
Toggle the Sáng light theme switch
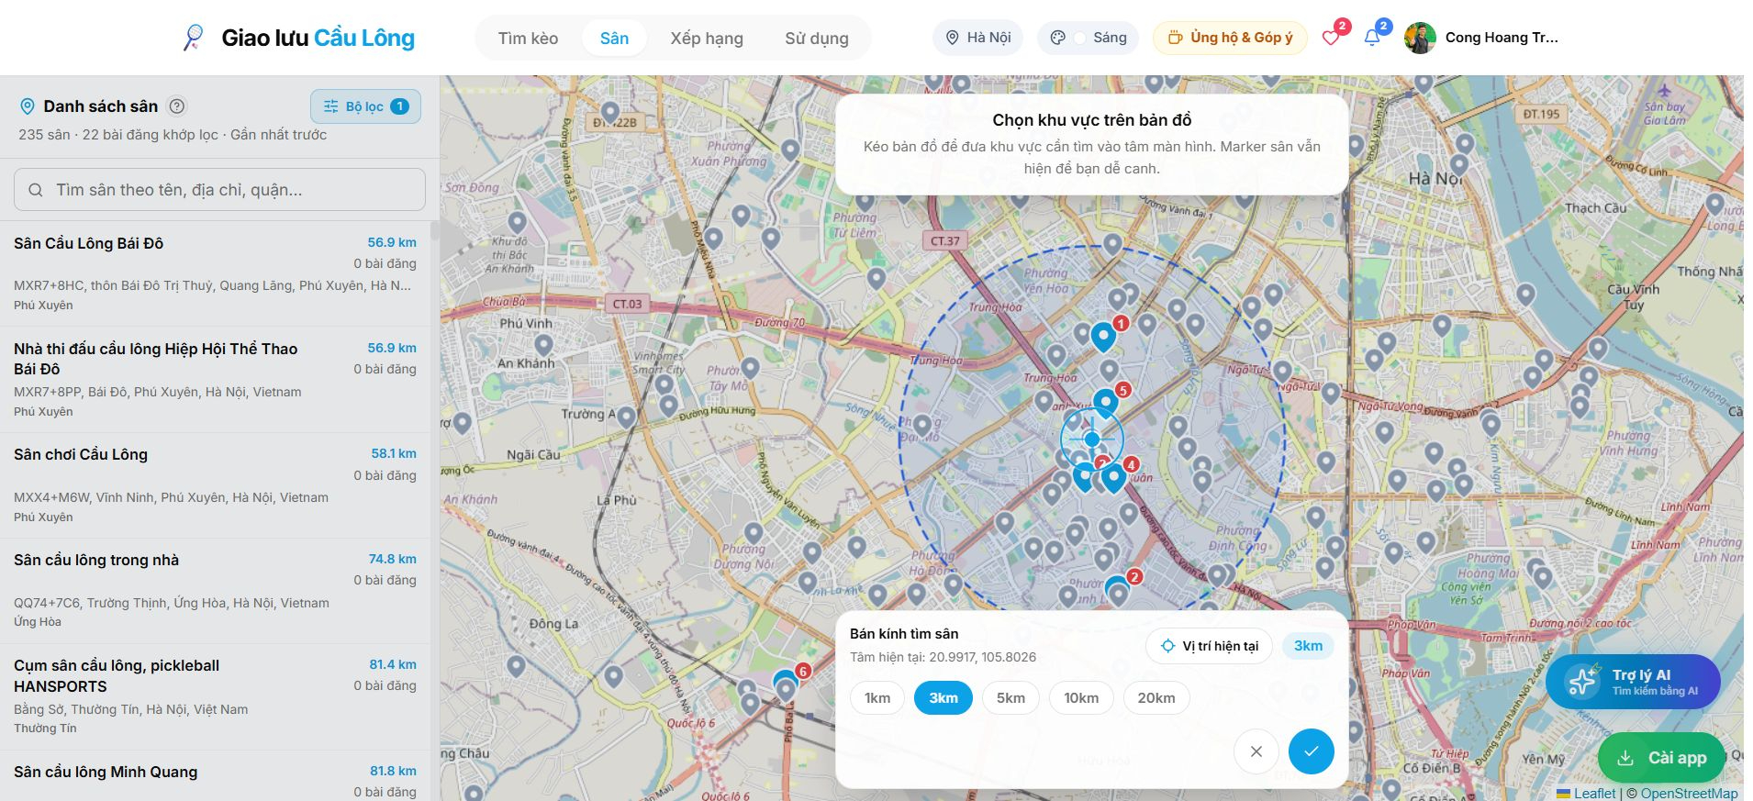pyautogui.click(x=1089, y=38)
